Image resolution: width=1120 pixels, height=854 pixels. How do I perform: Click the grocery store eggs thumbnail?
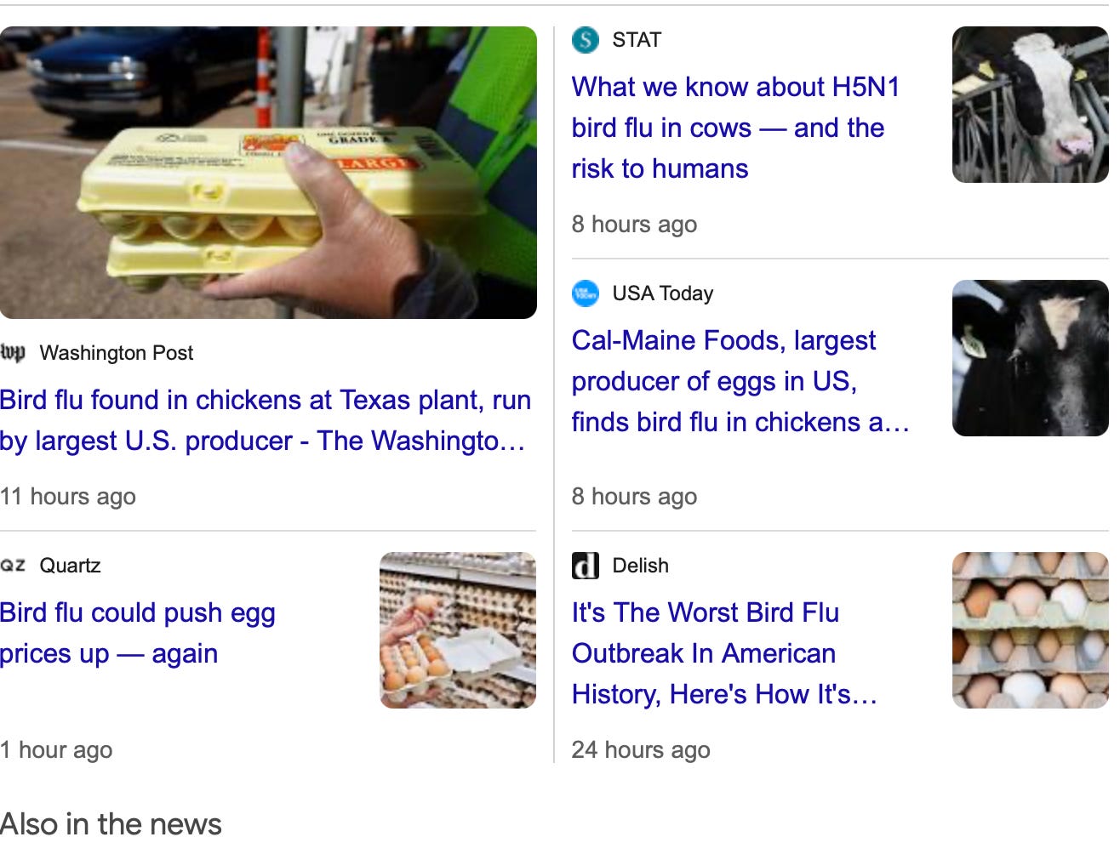click(458, 630)
